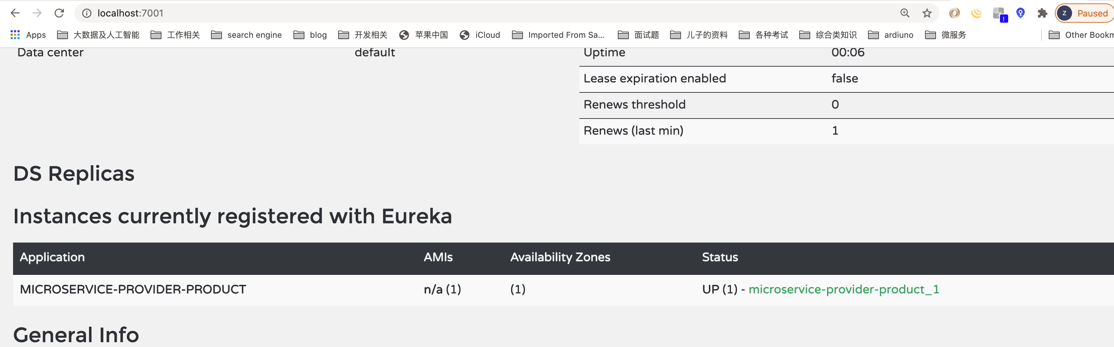Click the Renews (last min) label
Image resolution: width=1114 pixels, height=347 pixels.
tap(633, 131)
